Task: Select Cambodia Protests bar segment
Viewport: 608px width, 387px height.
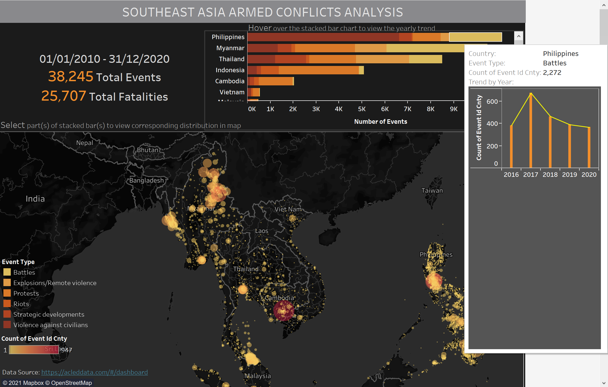Action: (275, 81)
